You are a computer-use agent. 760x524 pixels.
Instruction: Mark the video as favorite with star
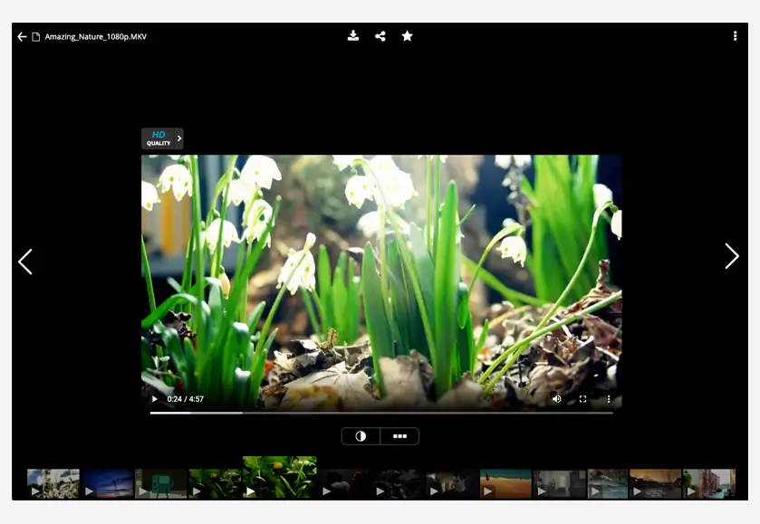(407, 36)
